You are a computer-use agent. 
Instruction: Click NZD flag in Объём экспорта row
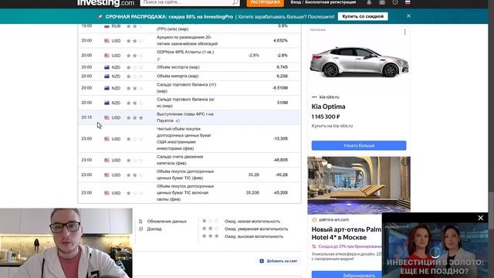[107, 67]
